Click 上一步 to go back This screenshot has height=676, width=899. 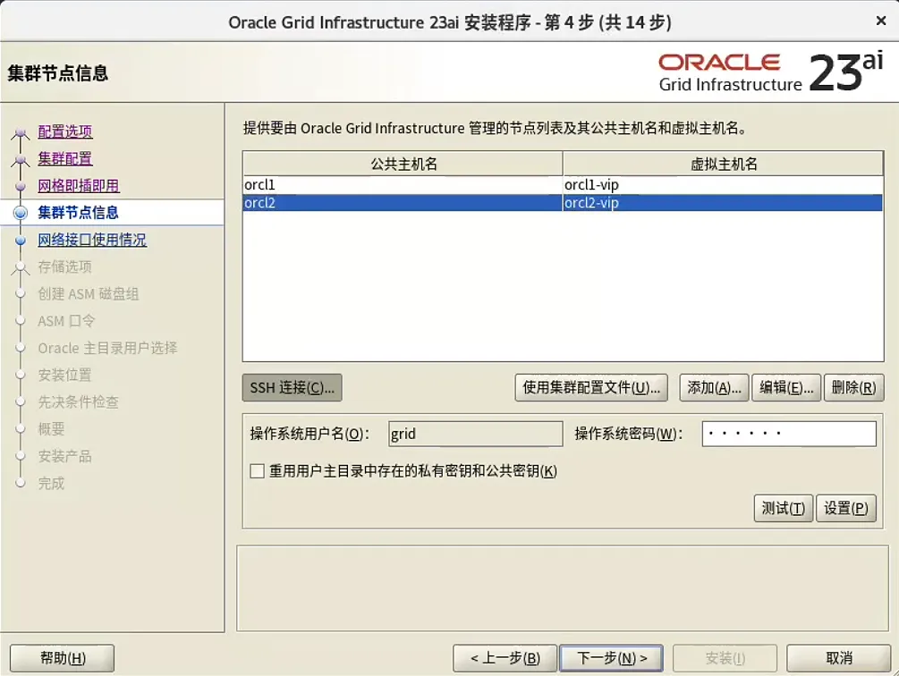click(x=505, y=657)
